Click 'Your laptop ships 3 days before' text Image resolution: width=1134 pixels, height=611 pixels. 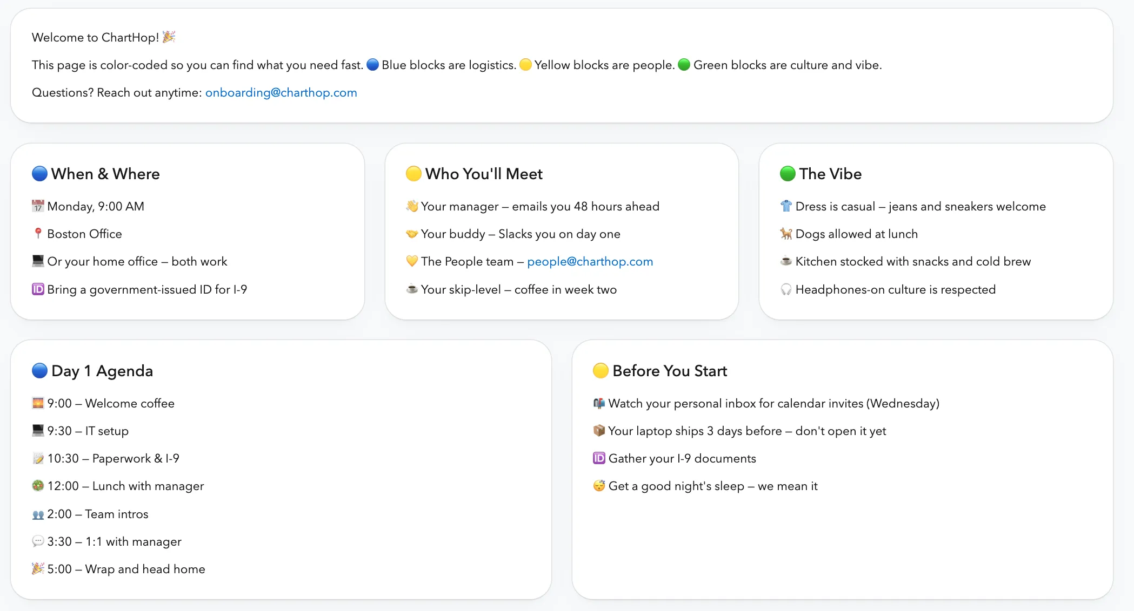695,431
